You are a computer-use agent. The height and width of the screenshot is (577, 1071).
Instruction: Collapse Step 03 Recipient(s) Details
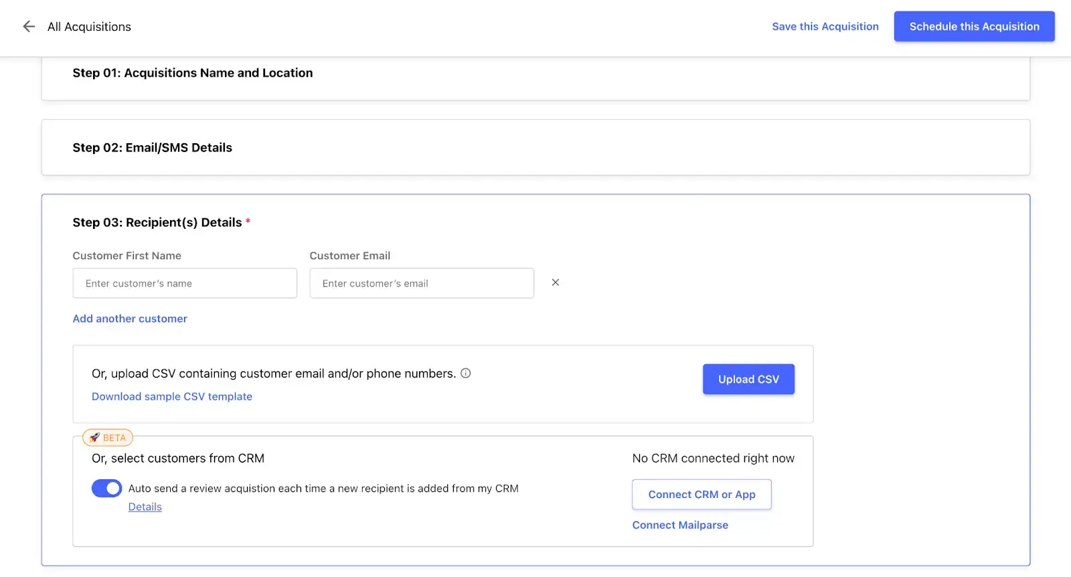(157, 223)
